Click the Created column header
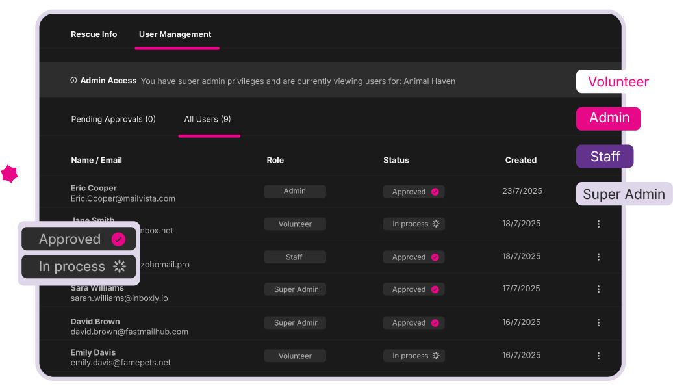 click(520, 160)
